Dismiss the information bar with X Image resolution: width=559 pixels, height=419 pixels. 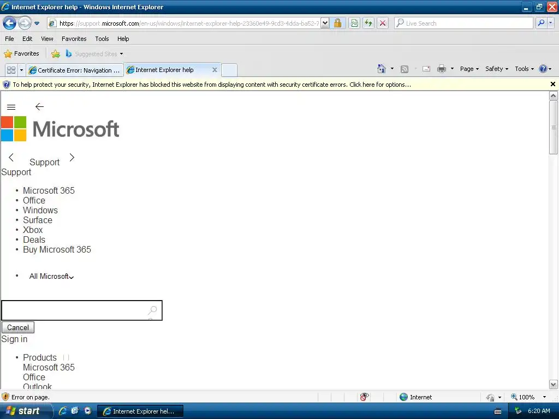552,84
